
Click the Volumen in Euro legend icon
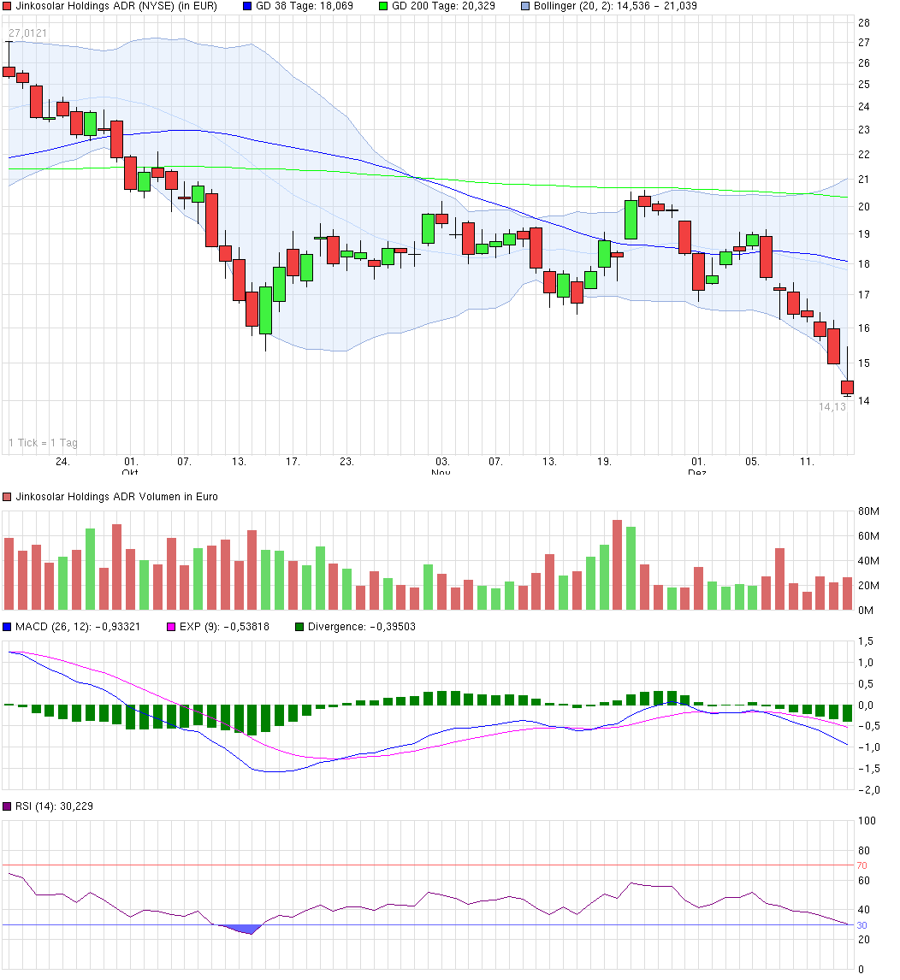point(9,496)
